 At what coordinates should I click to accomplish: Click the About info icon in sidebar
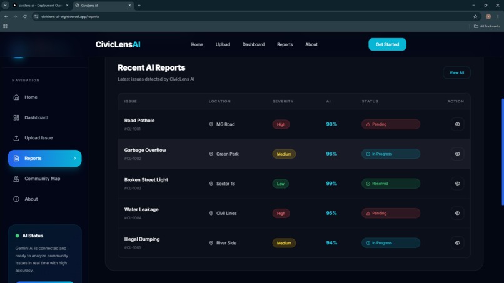click(x=16, y=199)
